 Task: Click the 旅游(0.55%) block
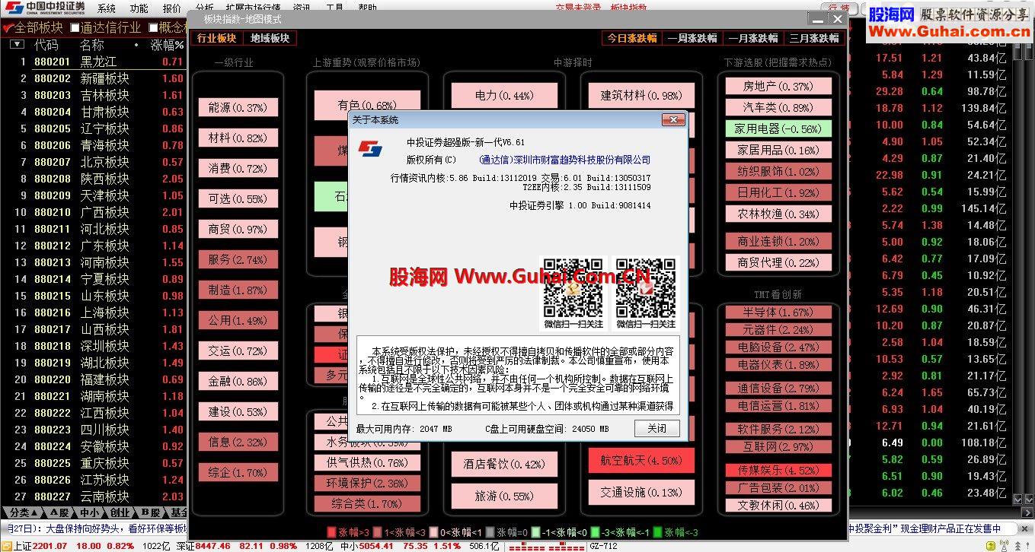click(x=504, y=496)
